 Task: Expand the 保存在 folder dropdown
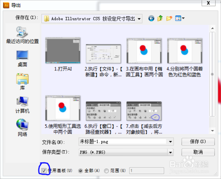coord(139,19)
